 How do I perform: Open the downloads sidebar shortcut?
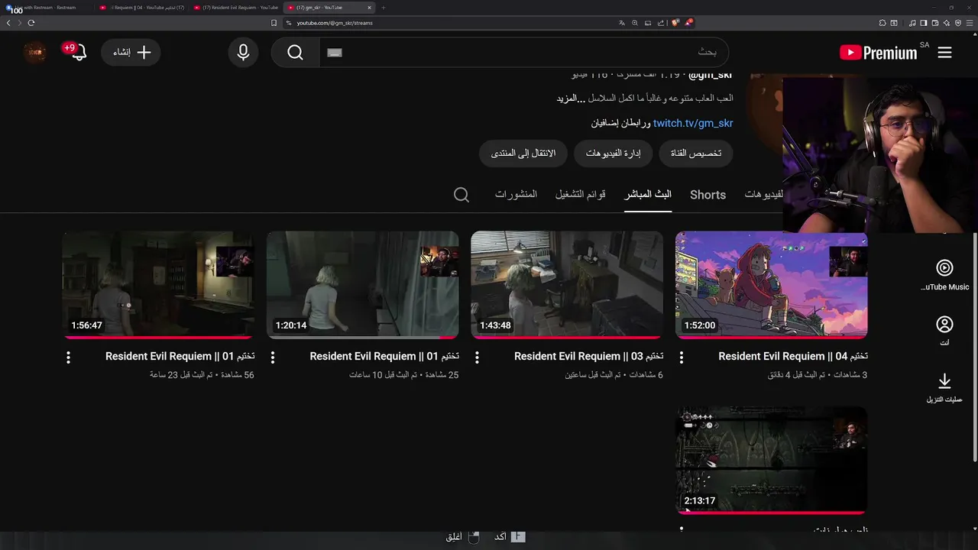click(944, 387)
